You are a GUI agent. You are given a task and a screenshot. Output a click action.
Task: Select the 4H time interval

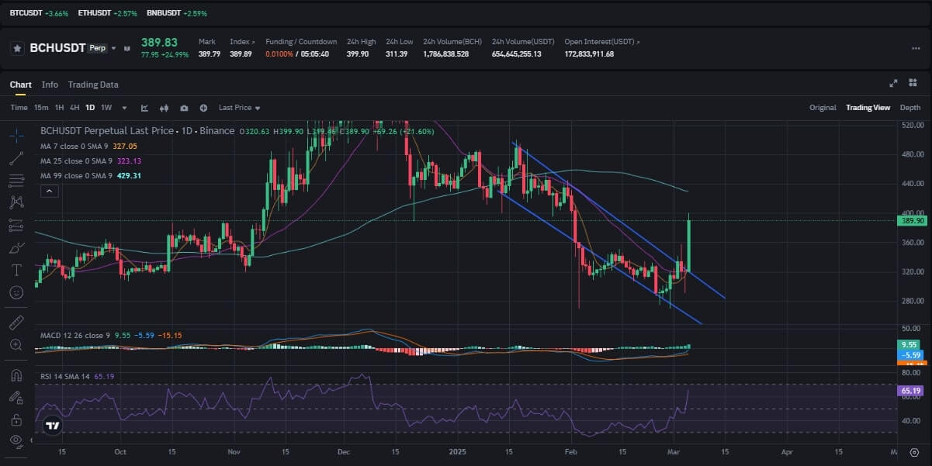pos(74,108)
